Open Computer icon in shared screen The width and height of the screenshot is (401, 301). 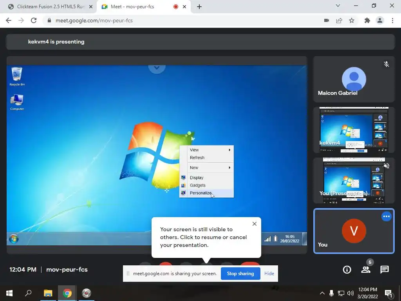tap(17, 102)
